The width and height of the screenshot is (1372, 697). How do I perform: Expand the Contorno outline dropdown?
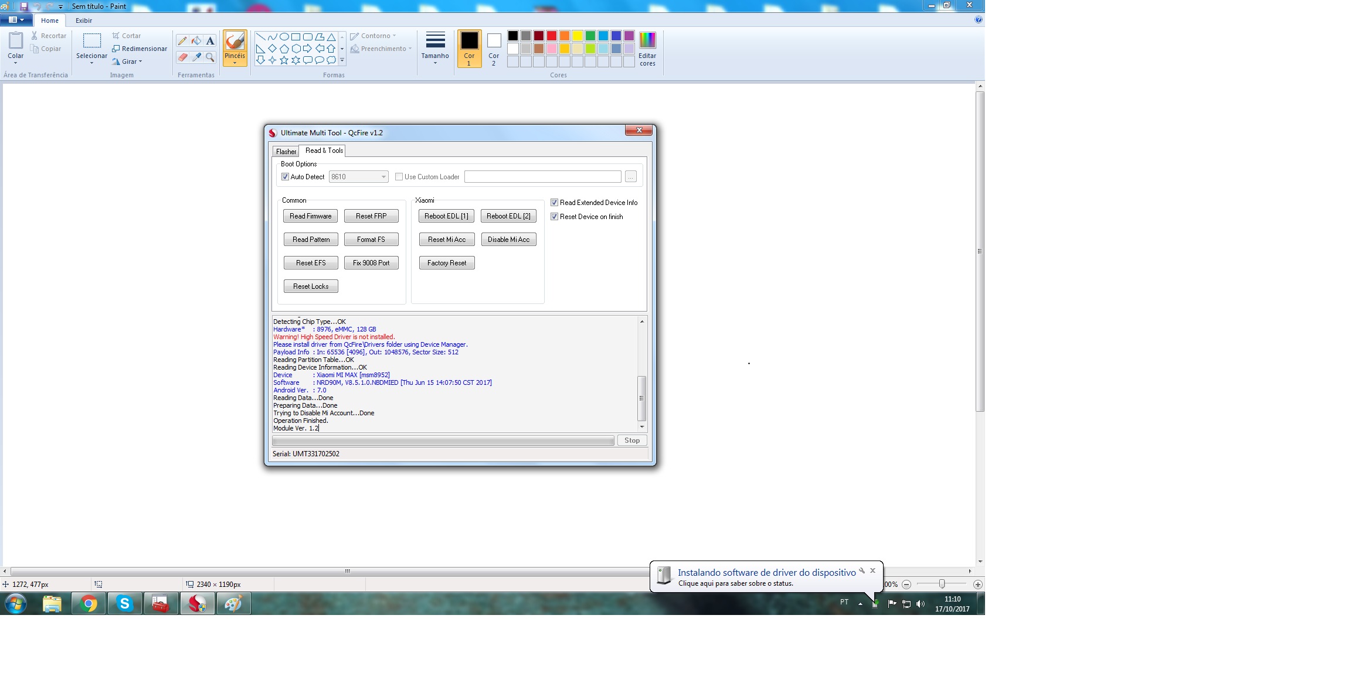[394, 36]
